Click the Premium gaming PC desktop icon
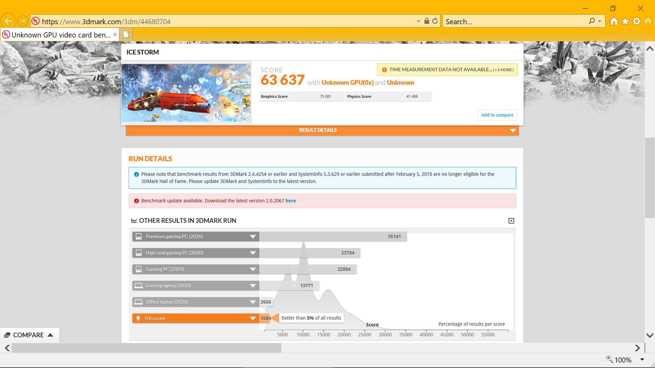Viewport: 655px width, 368px height. tap(139, 236)
